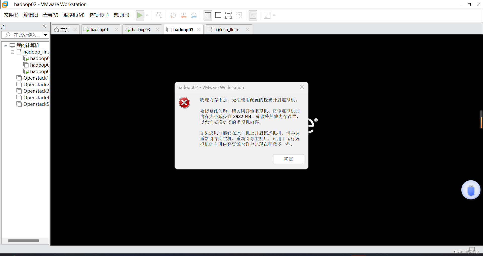Open the Snapshot Manager icon
This screenshot has height=256, width=483.
pyautogui.click(x=194, y=15)
